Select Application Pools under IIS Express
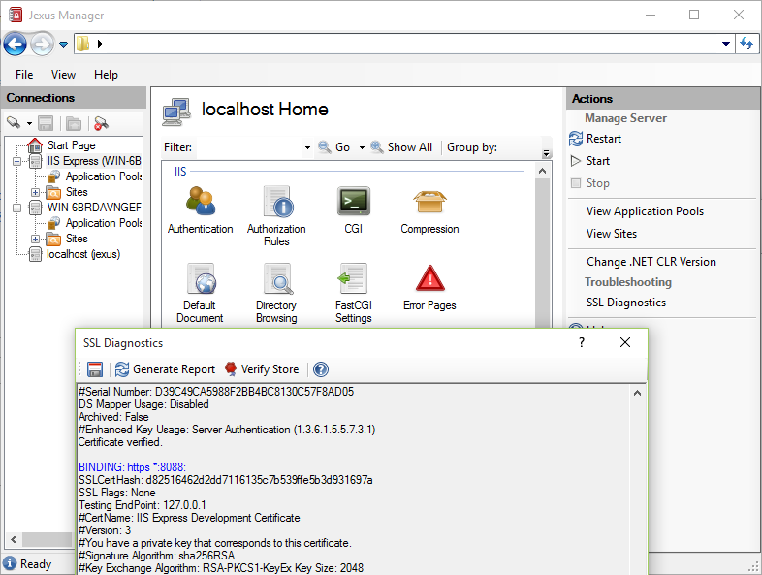This screenshot has width=762, height=575. coord(104,176)
